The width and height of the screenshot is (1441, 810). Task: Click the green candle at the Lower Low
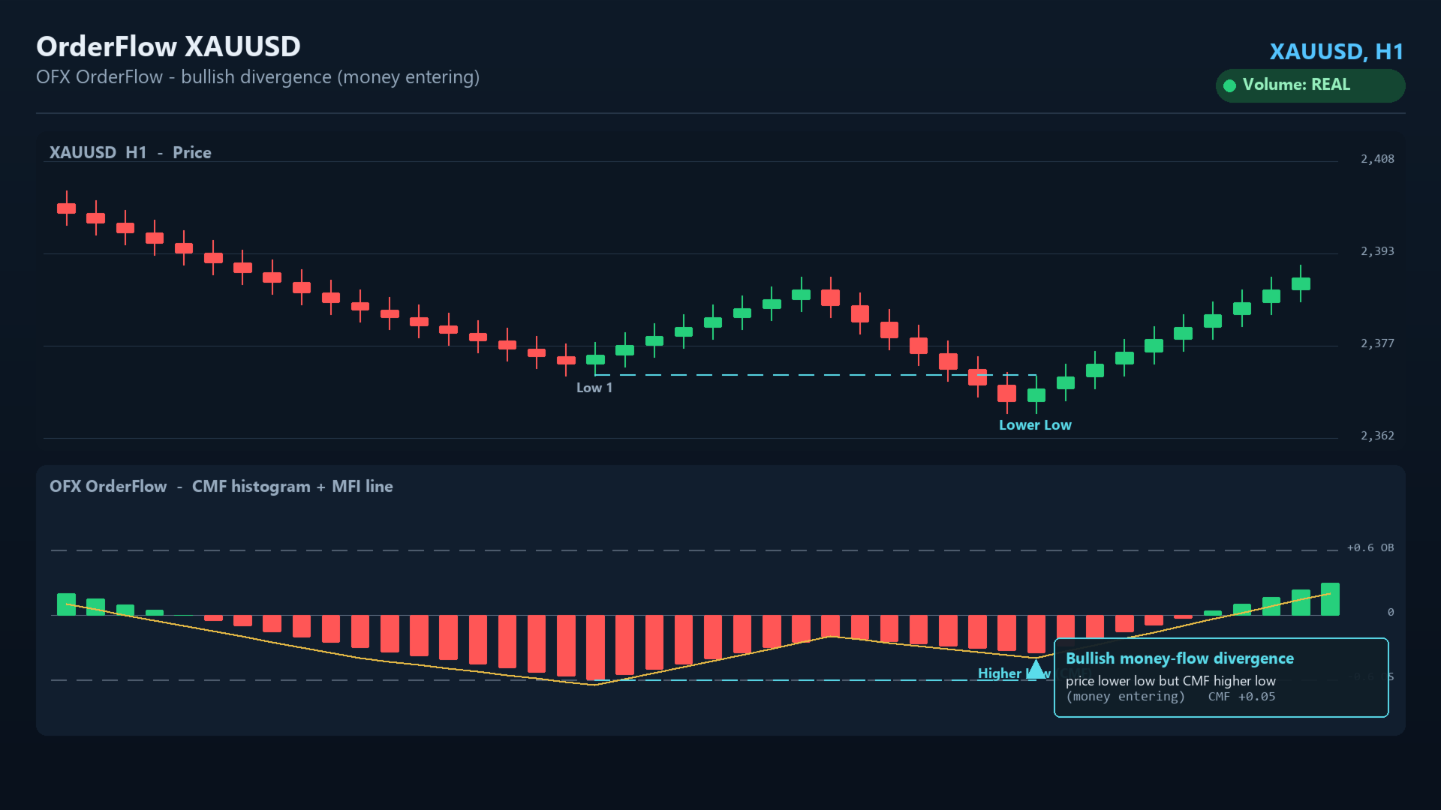coord(1036,395)
